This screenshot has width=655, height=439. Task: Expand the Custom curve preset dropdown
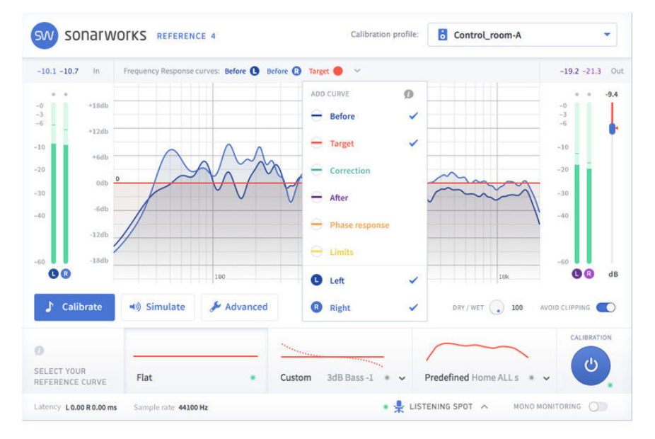point(402,378)
